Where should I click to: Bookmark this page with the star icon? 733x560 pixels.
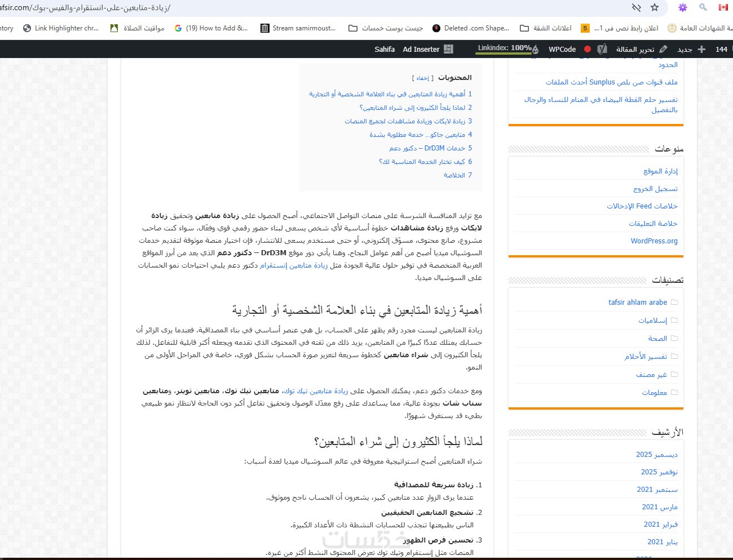point(655,7)
